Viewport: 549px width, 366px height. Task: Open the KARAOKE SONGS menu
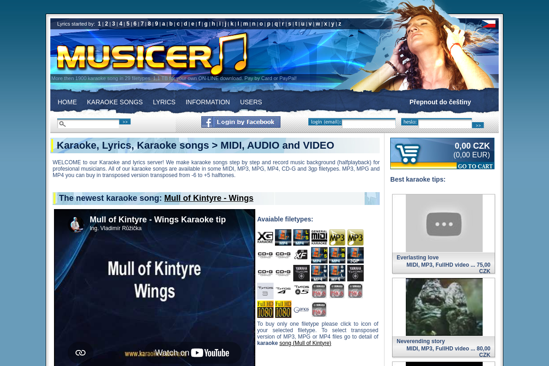(x=115, y=102)
